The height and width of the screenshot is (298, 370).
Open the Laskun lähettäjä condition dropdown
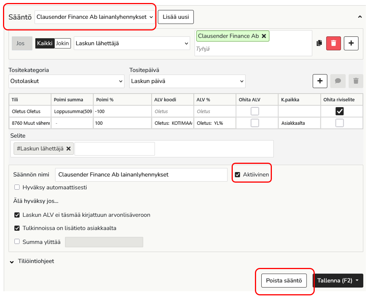coord(132,43)
